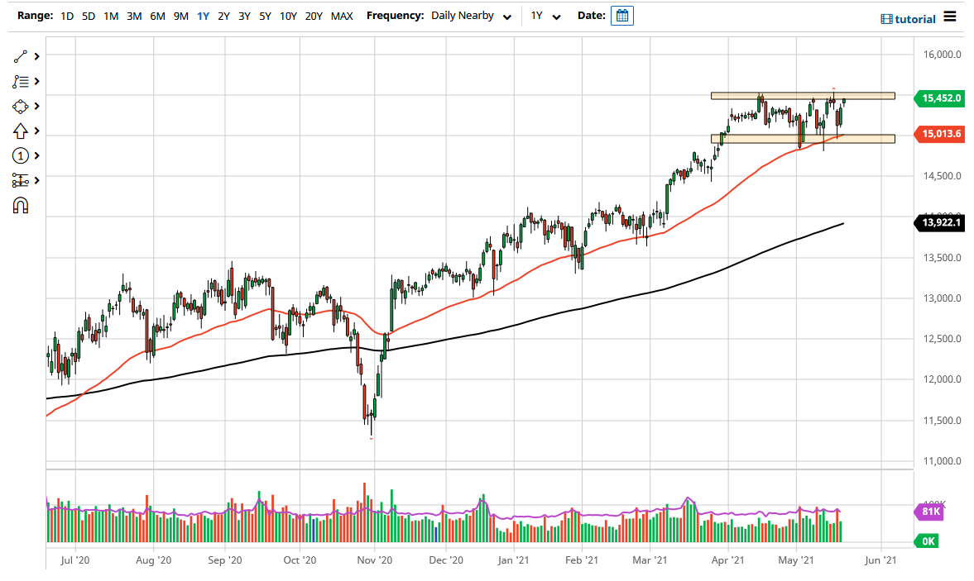Enable the 1Y range selection

click(203, 15)
